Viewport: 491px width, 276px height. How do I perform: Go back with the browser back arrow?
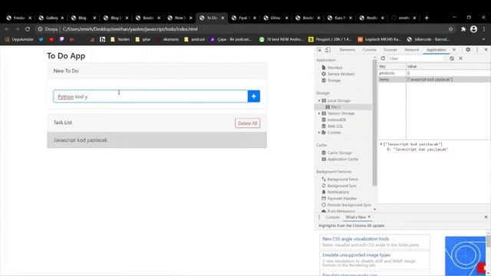click(7, 29)
